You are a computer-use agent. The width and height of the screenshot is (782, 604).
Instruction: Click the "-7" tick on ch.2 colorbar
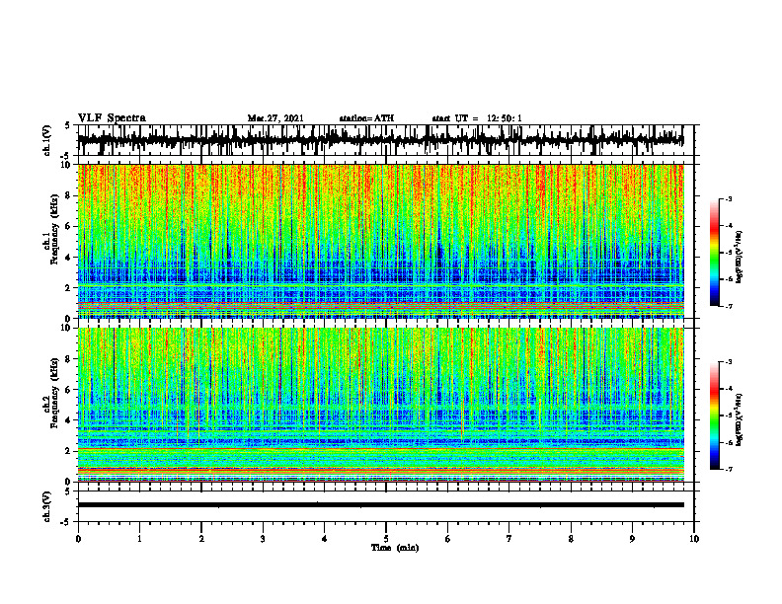tap(728, 469)
